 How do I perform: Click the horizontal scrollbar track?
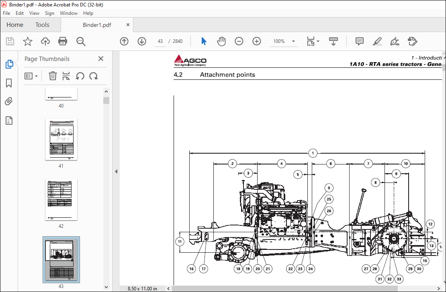point(304,289)
